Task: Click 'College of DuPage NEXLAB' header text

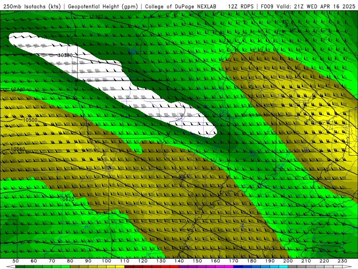Action: [x=181, y=7]
